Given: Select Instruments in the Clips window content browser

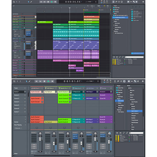Looking at the screenshot, I should click(120, 101).
